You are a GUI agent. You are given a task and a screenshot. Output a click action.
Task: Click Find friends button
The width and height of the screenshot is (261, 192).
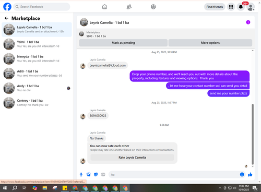215,7
